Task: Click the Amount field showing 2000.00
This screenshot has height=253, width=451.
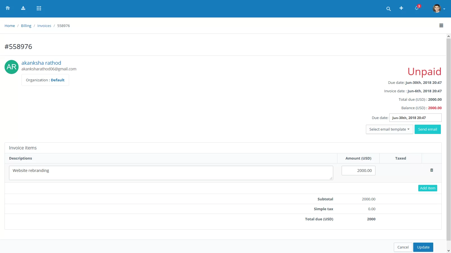Action: [358, 171]
